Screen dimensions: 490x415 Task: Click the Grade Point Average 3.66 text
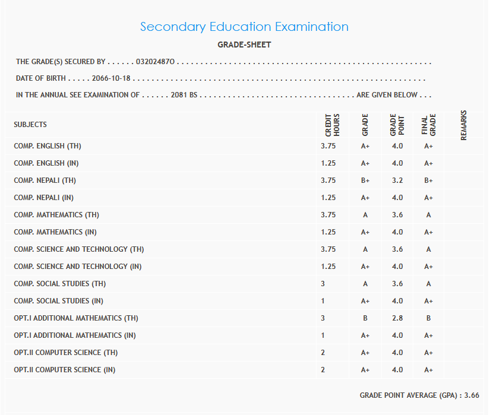pyautogui.click(x=419, y=395)
